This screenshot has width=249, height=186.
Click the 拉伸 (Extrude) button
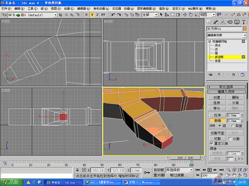(x=217, y=115)
